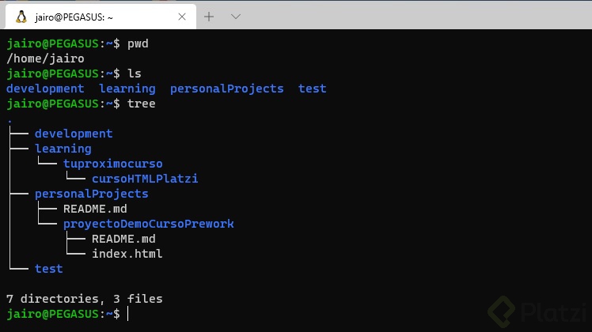Select README.md under proyectoDemoCursoPrework

click(x=123, y=239)
